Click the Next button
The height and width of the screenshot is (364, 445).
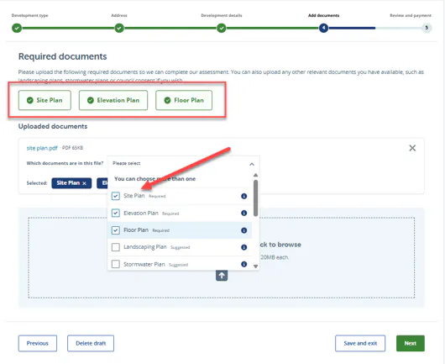(x=411, y=343)
